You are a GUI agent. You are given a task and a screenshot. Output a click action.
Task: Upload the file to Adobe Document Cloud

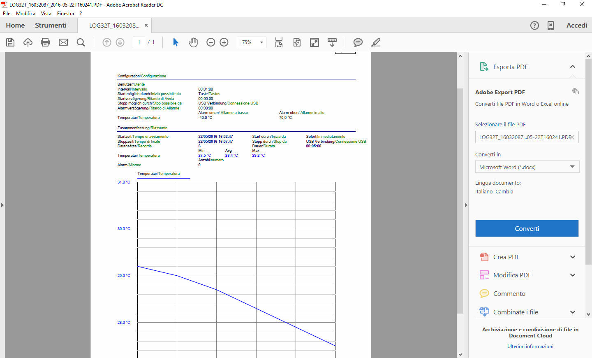click(28, 42)
